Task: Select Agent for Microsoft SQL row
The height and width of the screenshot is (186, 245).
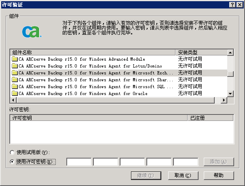Action: [x=118, y=87]
